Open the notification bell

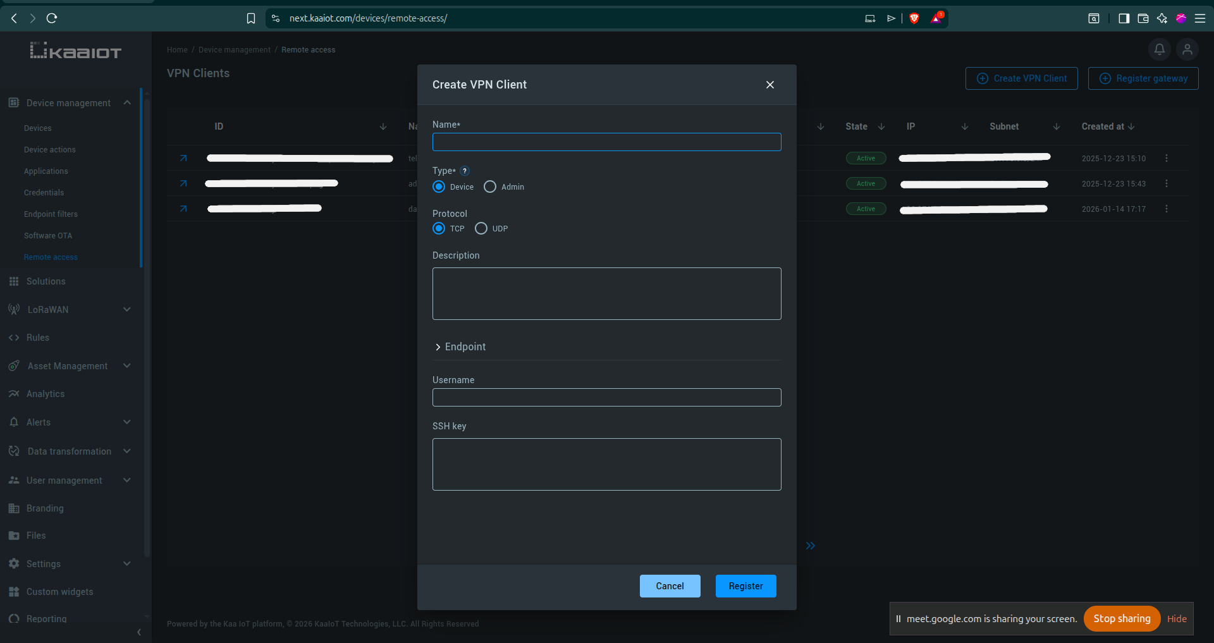point(1158,49)
